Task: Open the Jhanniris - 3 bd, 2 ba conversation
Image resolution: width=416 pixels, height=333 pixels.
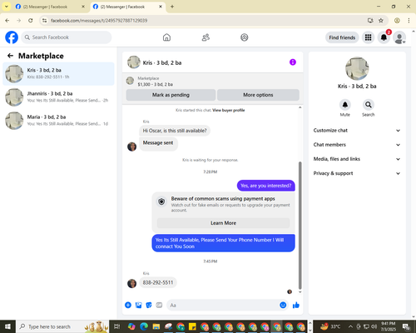Action: 58,97
